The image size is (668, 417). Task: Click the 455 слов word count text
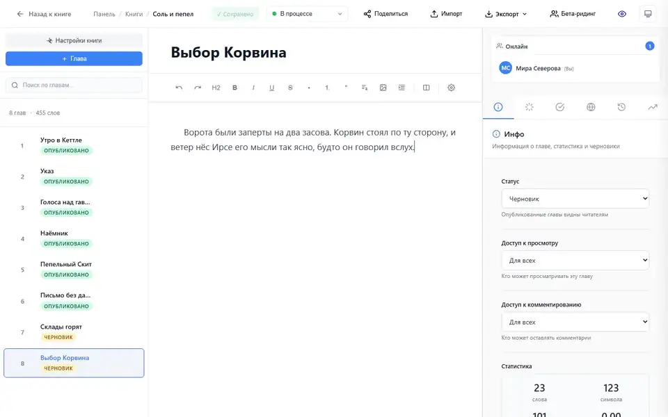[48, 113]
